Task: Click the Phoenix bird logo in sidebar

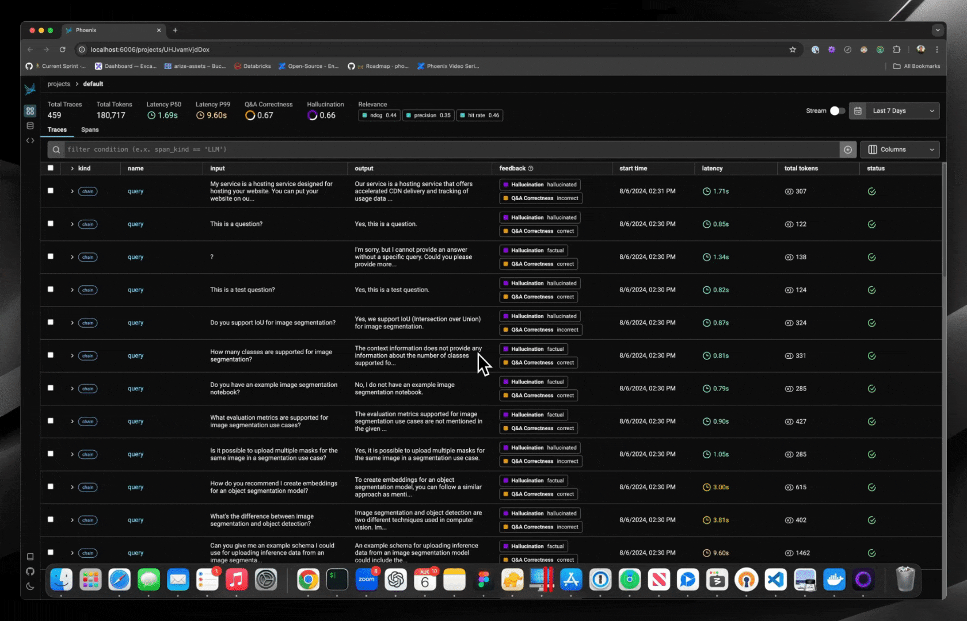Action: tap(30, 89)
